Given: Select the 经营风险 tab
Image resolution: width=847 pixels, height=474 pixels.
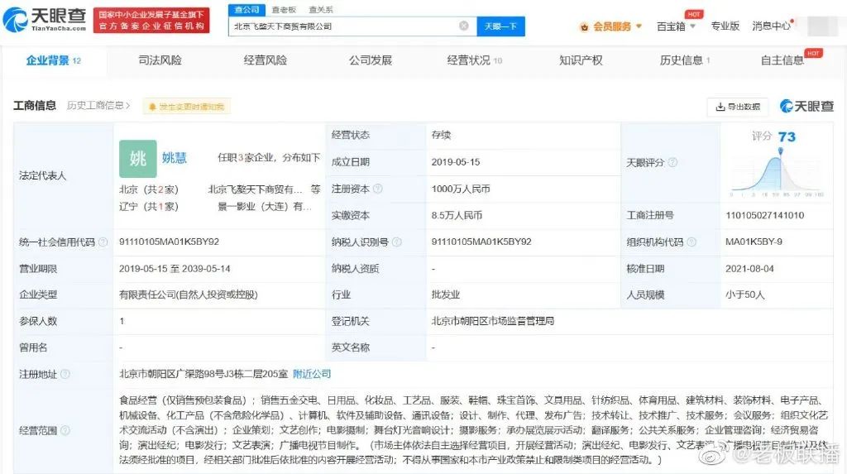Looking at the screenshot, I should coord(266,60).
